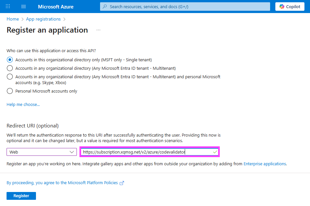
Task: Click the Copilot button
Action: [290, 7]
